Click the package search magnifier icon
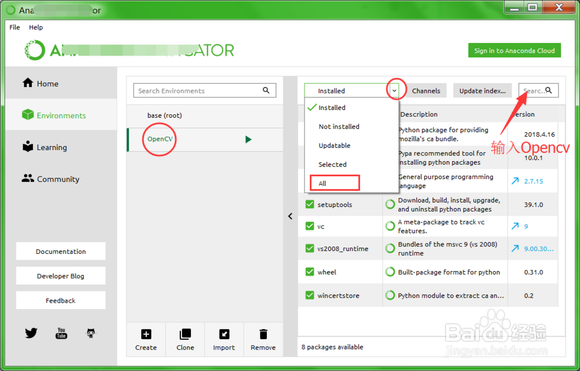Screen dimensions: 580x371 point(549,90)
